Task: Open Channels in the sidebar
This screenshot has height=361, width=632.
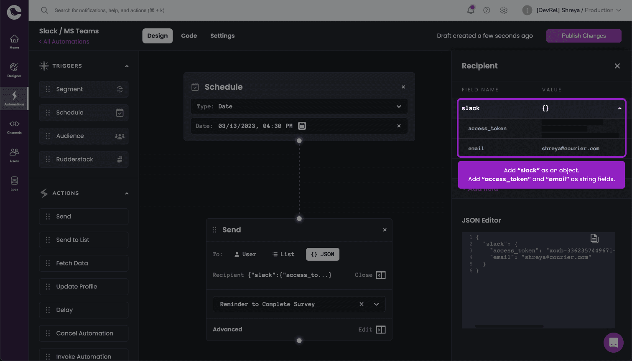Action: coord(14,126)
